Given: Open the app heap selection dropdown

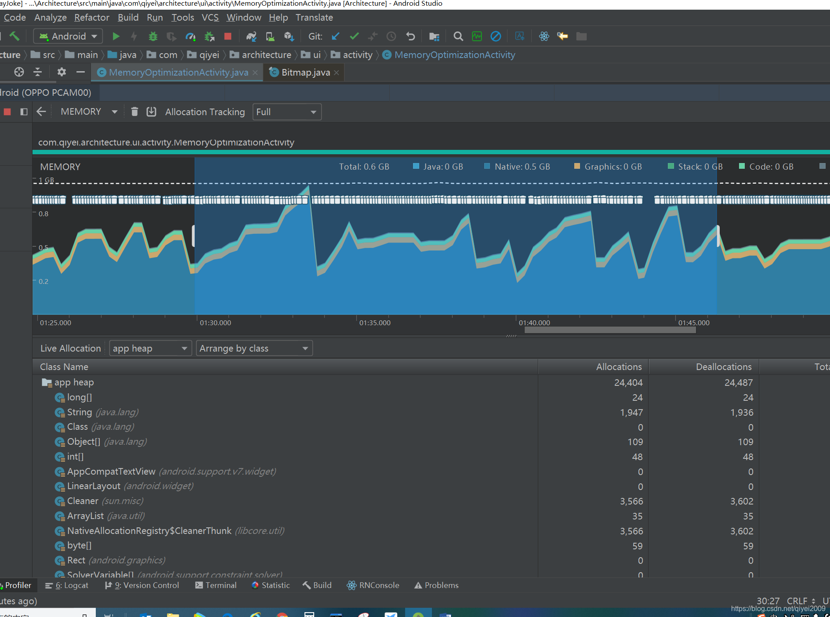Looking at the screenshot, I should coord(150,348).
